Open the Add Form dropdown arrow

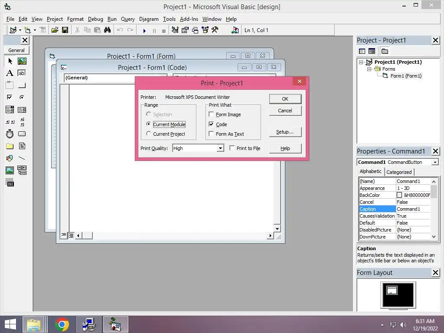35,30
